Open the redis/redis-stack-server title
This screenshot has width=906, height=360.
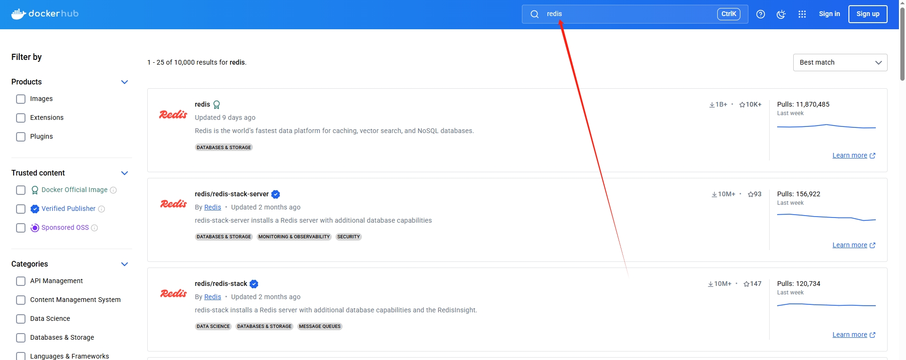(x=232, y=194)
